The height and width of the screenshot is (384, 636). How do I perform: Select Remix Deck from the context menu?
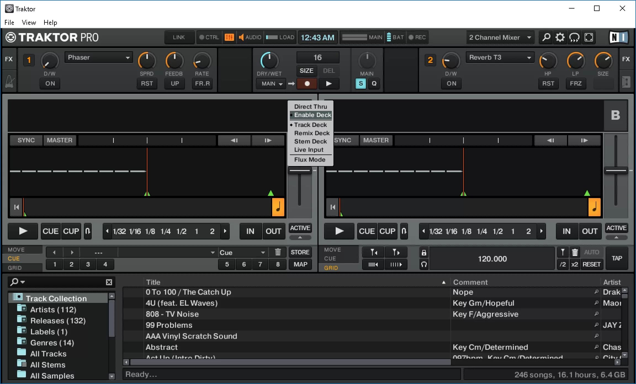pyautogui.click(x=312, y=133)
